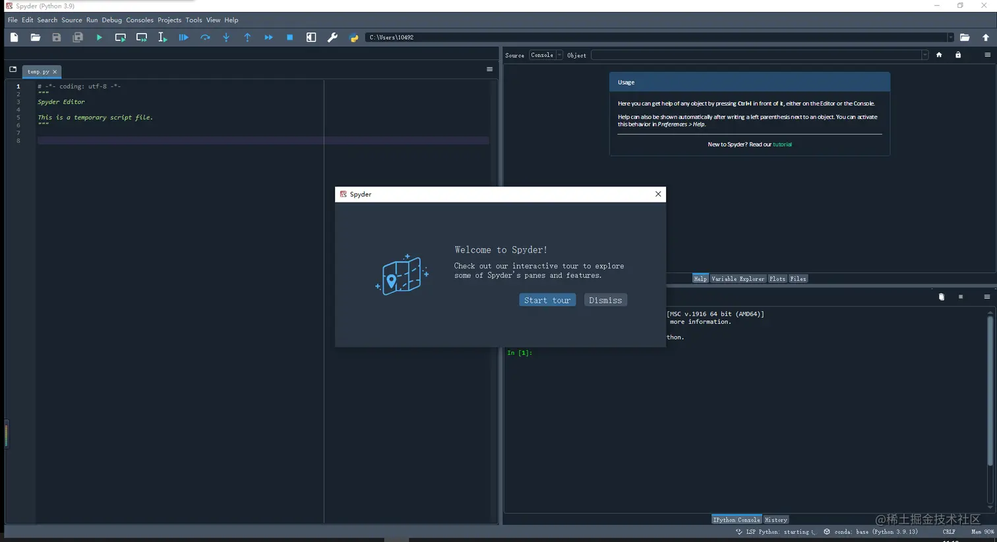Save the current file
997x542 pixels.
pos(57,38)
